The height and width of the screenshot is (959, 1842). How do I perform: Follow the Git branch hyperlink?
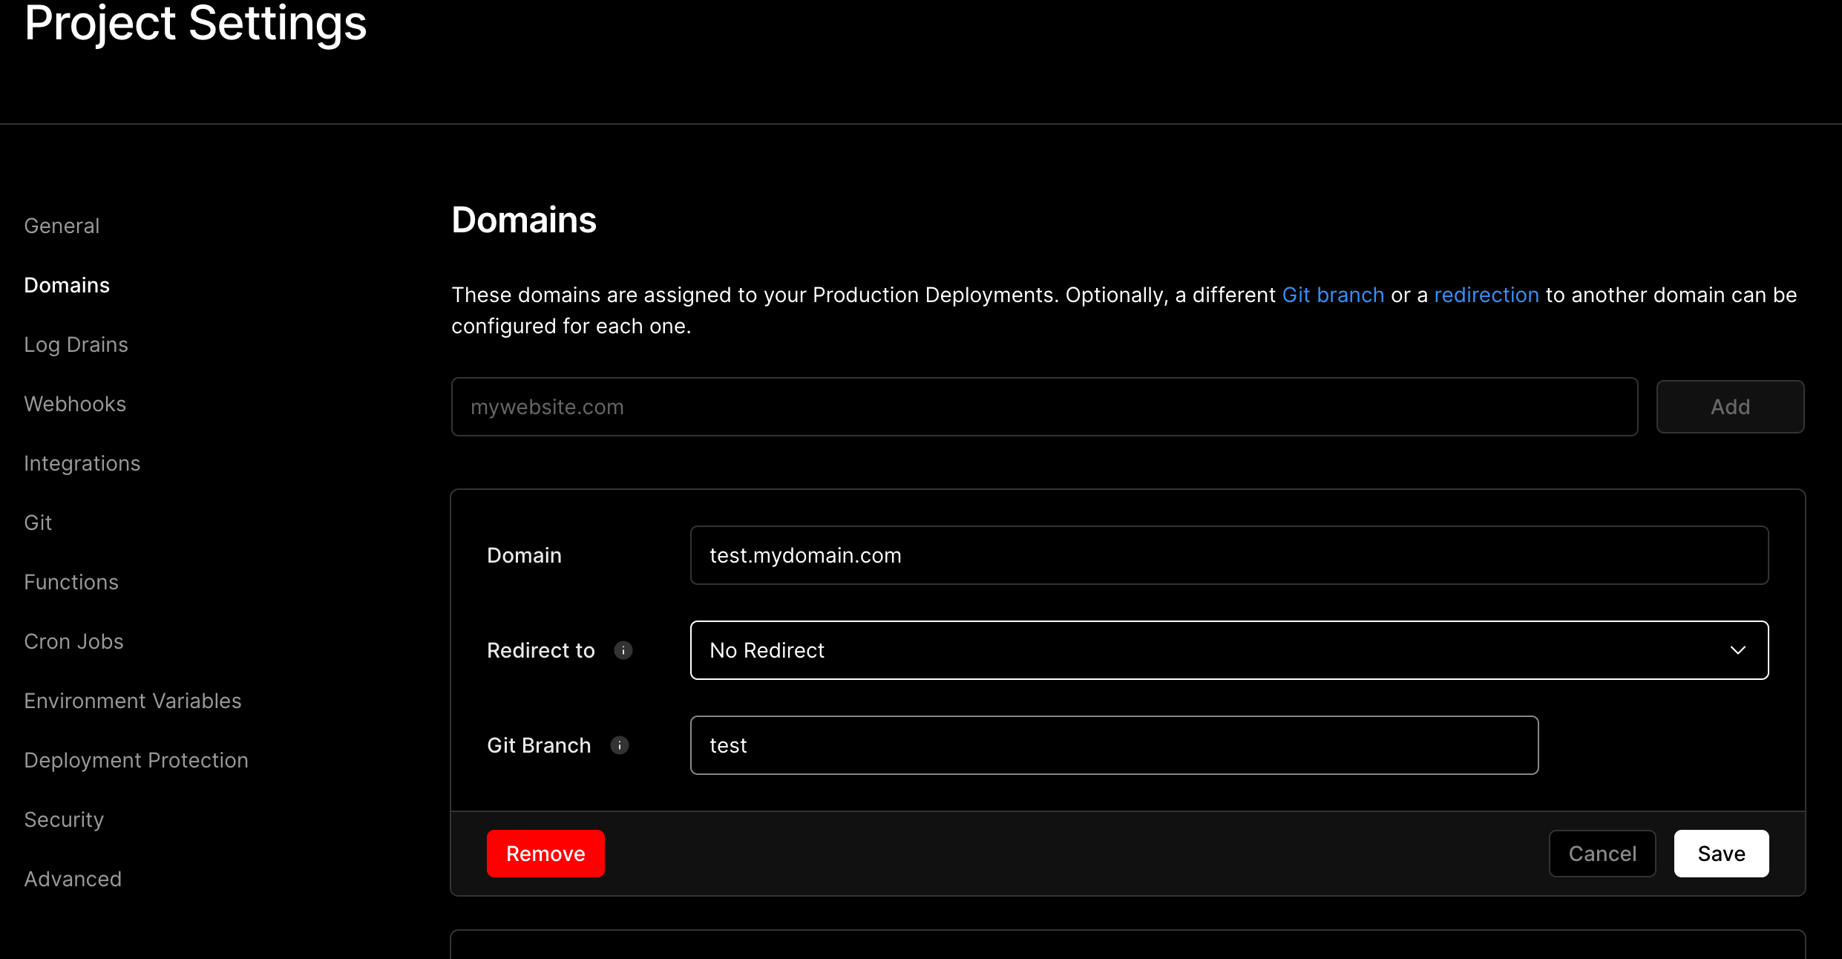tap(1333, 295)
